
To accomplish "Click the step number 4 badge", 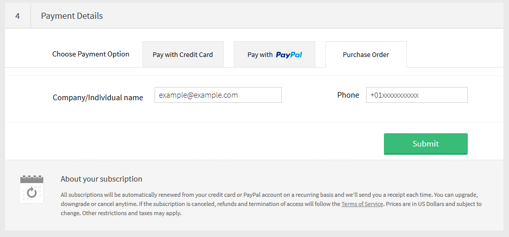I will click(18, 16).
